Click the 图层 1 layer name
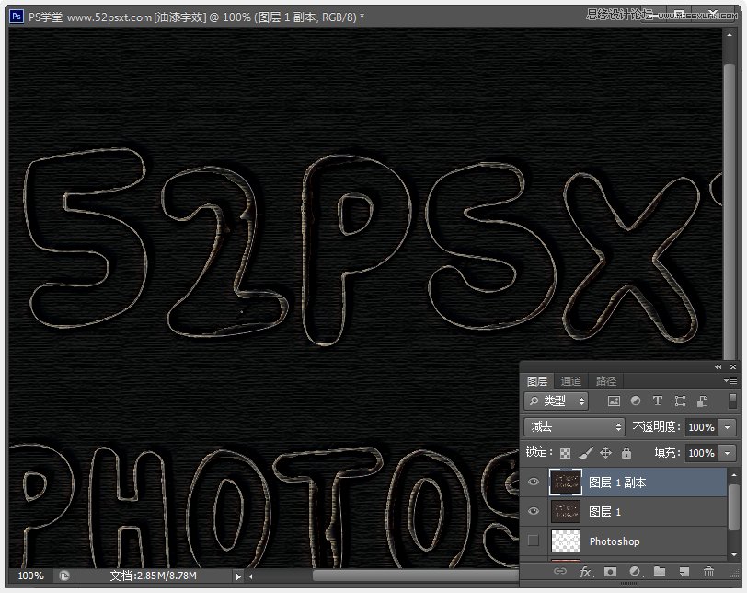Image resolution: width=747 pixels, height=593 pixels. (604, 512)
